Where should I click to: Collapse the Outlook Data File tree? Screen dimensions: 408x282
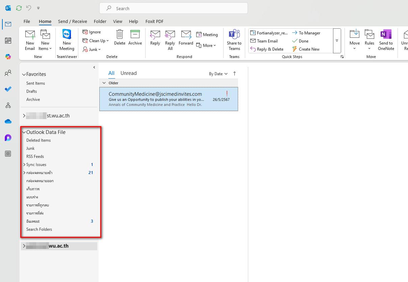tap(24, 133)
